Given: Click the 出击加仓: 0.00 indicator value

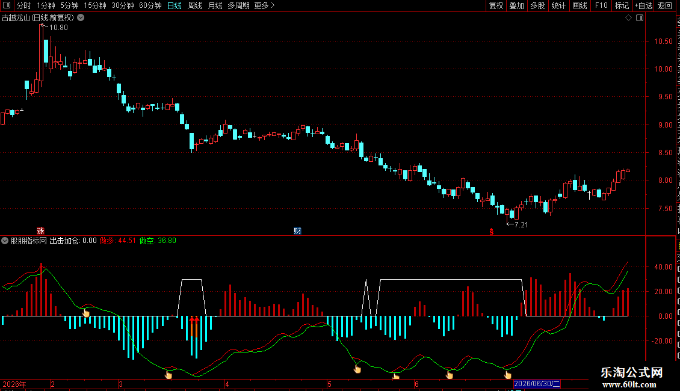Looking at the screenshot, I should point(73,241).
